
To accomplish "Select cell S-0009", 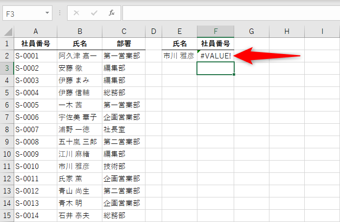I will pos(36,154).
